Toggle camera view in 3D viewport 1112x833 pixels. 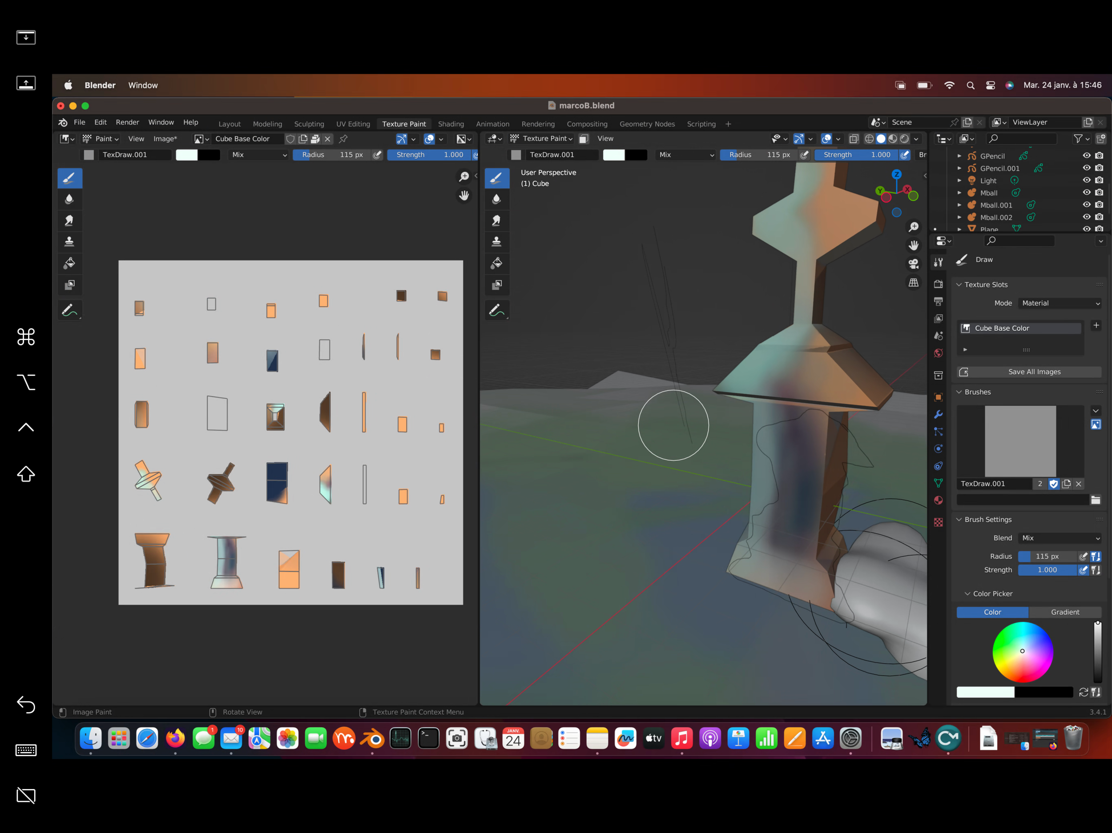coord(914,264)
